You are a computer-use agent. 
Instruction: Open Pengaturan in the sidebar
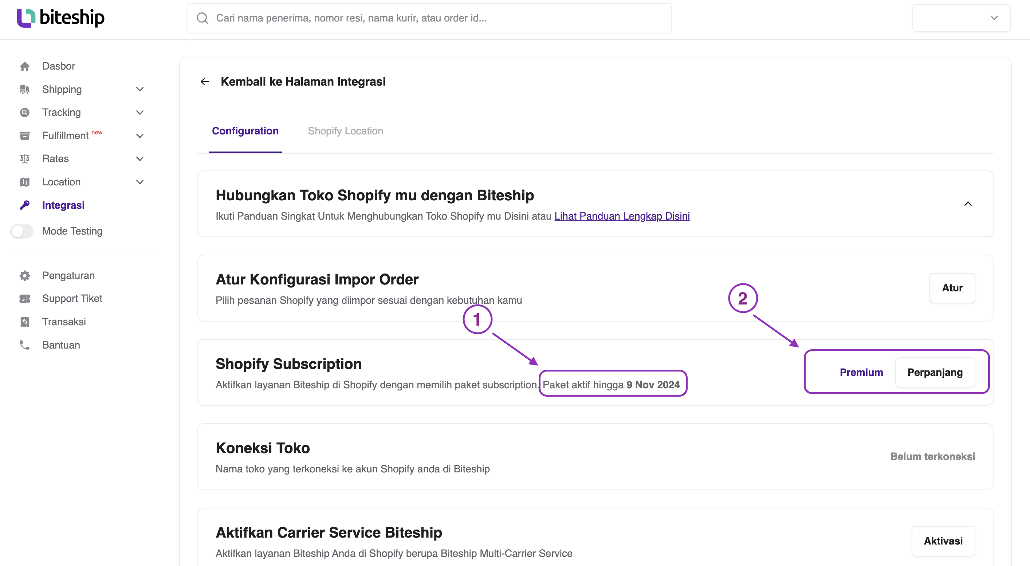pyautogui.click(x=69, y=276)
